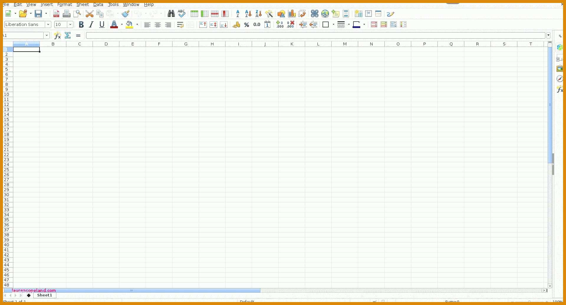Increase indent of cell
The width and height of the screenshot is (566, 305).
303,25
